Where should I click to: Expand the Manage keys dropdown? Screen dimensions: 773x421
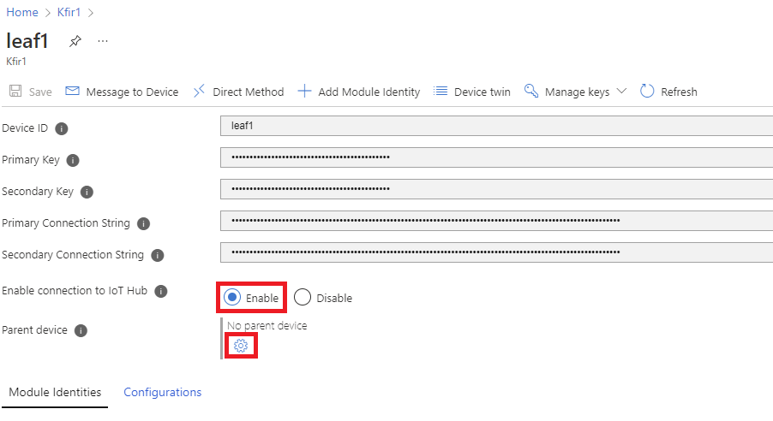[x=575, y=92]
